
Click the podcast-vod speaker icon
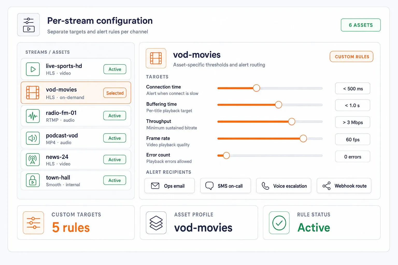click(x=33, y=138)
